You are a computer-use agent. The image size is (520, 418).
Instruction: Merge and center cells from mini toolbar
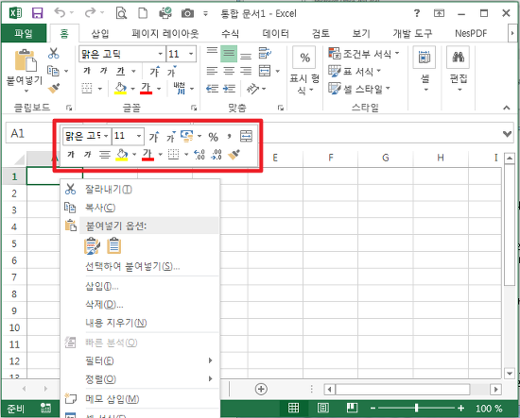[246, 136]
